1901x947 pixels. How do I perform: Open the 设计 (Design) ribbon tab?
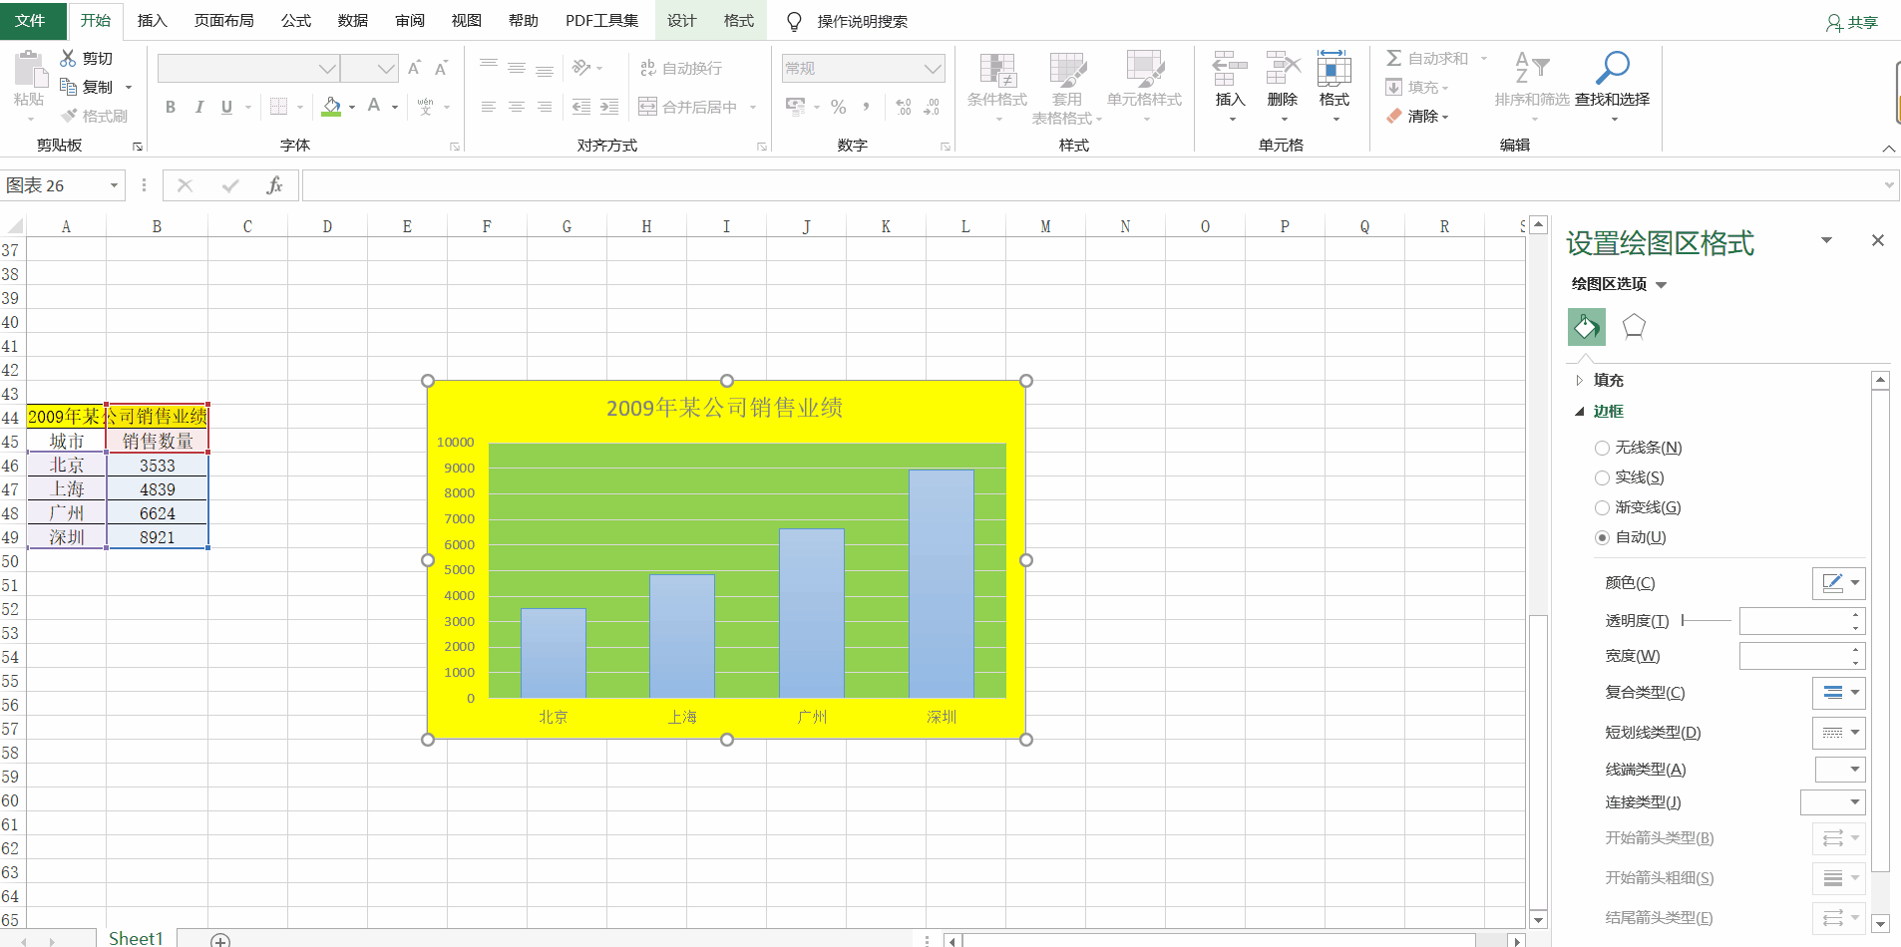click(681, 21)
